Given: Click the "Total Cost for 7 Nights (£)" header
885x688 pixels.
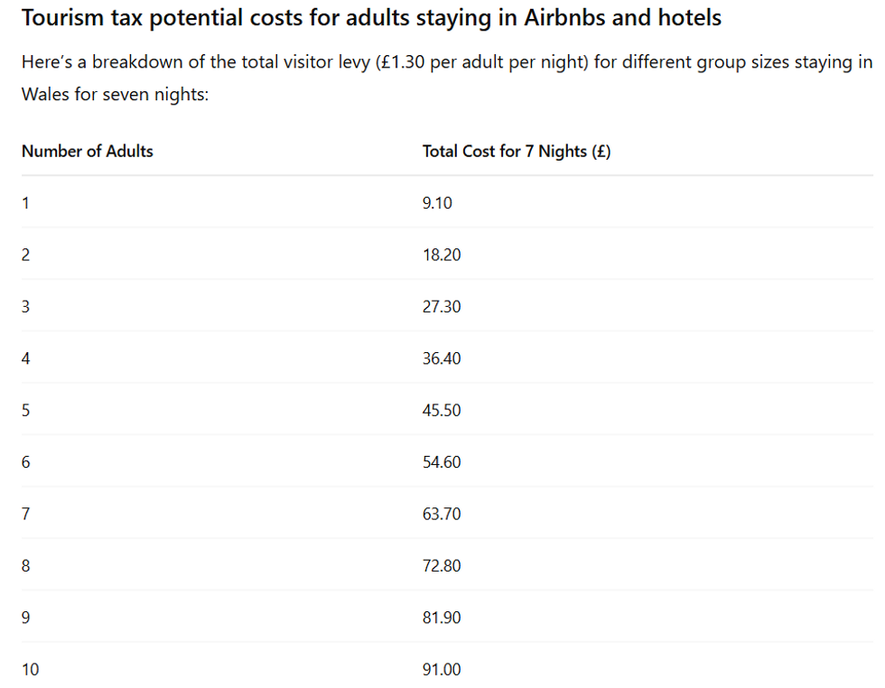Looking at the screenshot, I should [516, 152].
